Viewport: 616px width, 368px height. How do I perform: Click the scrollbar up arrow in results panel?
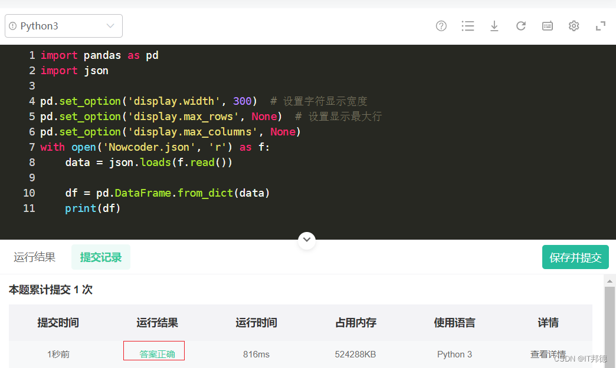point(610,281)
